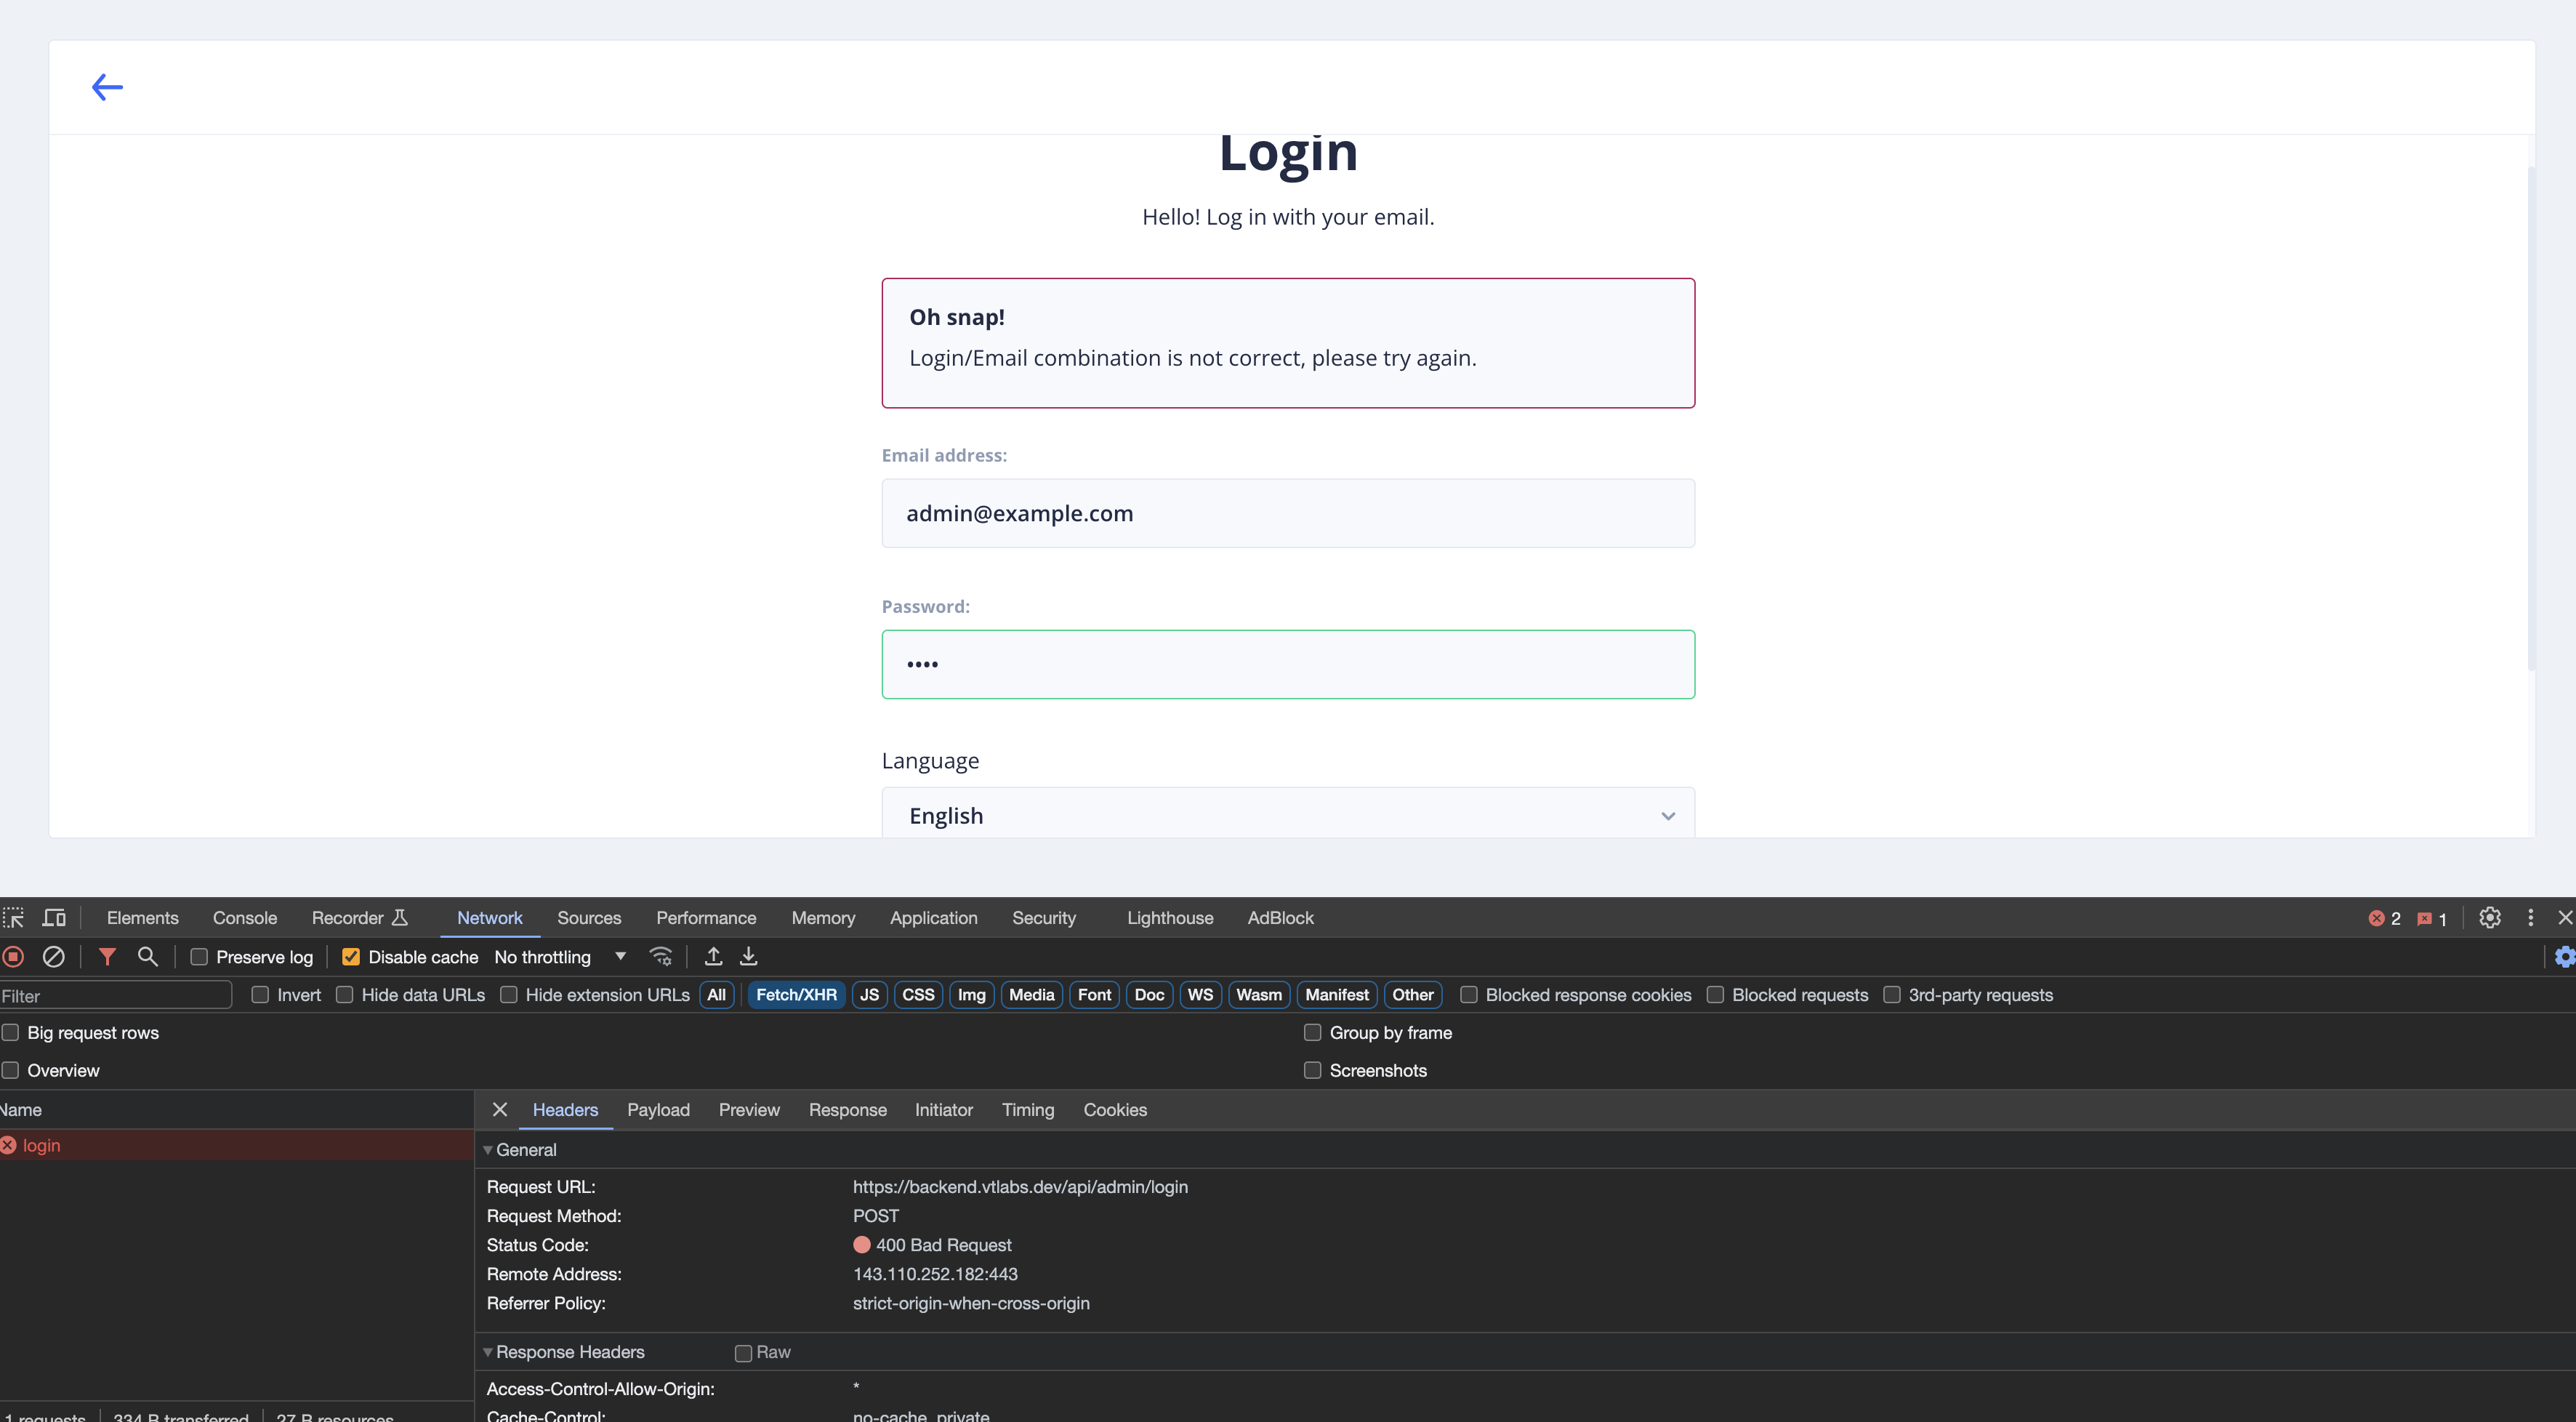Enable the Preserve log checkbox
This screenshot has height=1422, width=2576.
(199, 957)
